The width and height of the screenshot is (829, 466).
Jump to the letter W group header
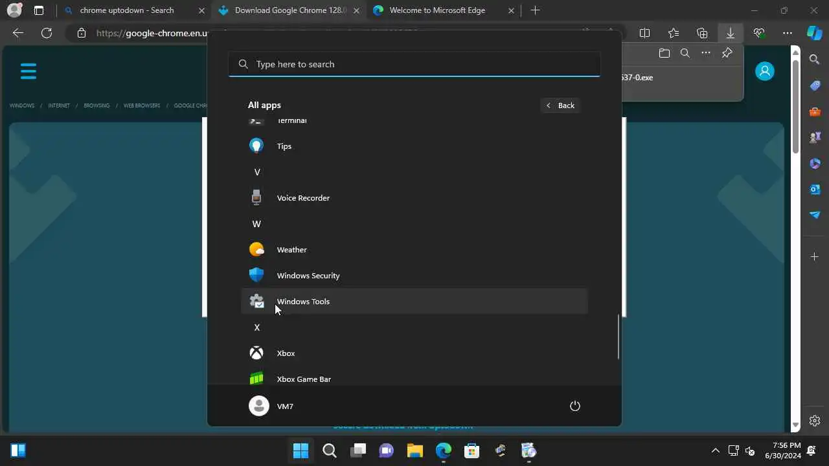(x=257, y=224)
